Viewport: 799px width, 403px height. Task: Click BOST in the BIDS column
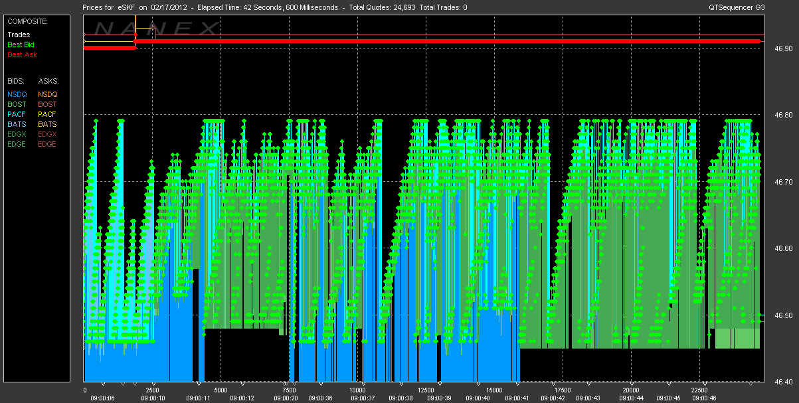click(x=17, y=104)
